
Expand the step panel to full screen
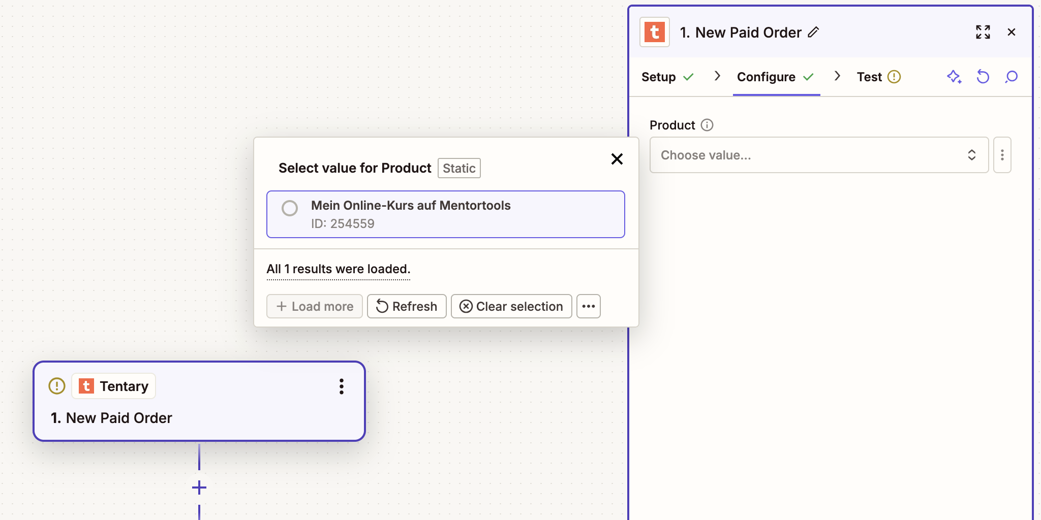coord(983,32)
